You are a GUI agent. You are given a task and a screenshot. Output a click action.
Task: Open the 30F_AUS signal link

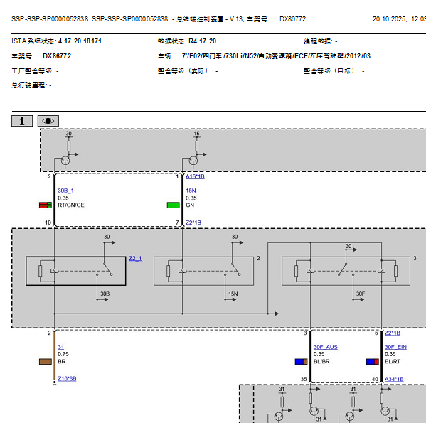326,347
